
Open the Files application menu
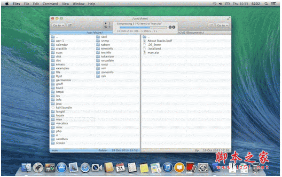16,4
